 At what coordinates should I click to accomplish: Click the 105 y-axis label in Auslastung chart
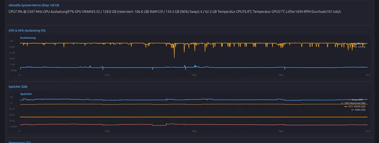11,41
